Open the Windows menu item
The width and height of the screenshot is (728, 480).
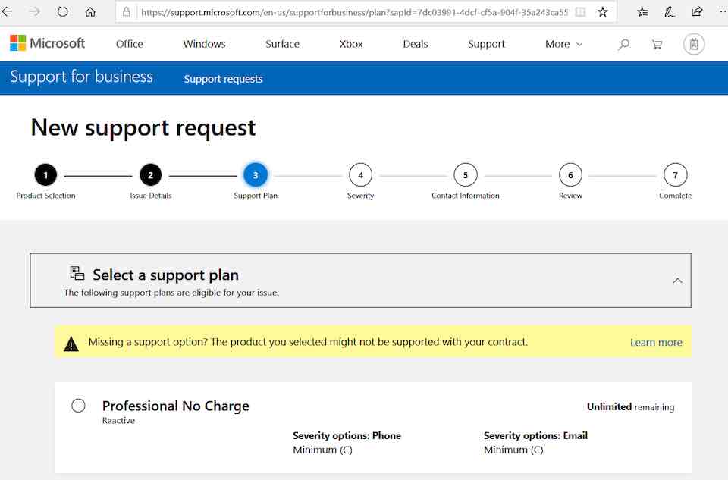pos(204,44)
